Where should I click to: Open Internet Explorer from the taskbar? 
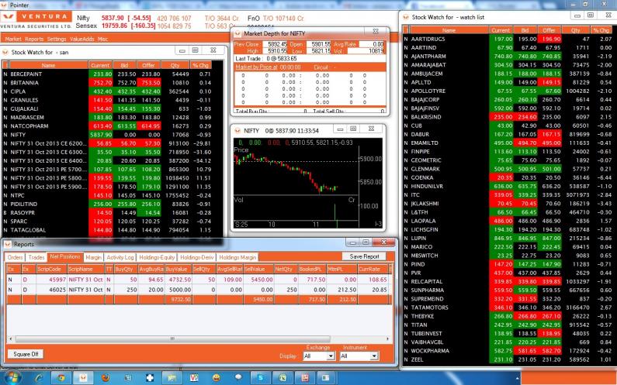[39, 378]
